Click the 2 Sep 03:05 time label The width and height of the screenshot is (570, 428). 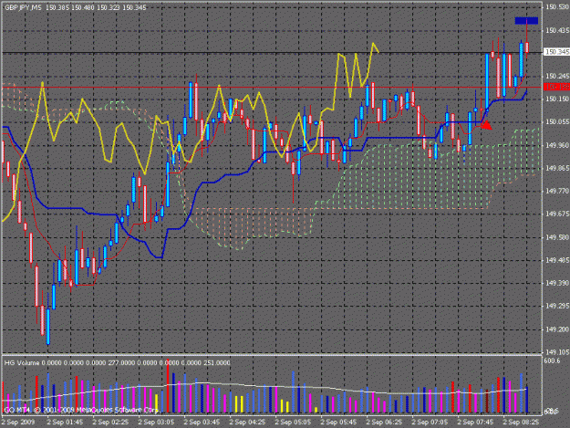(x=156, y=423)
